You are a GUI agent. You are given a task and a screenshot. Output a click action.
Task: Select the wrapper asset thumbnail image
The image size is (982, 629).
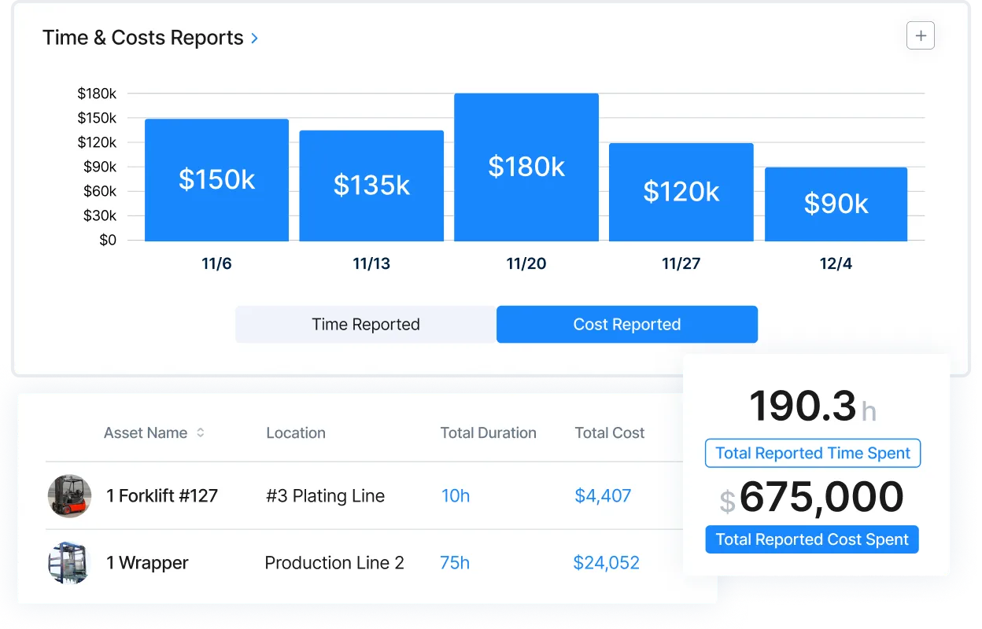tap(69, 563)
